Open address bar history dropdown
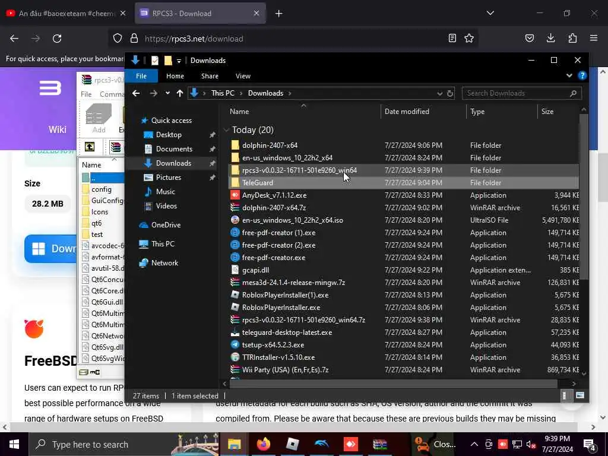This screenshot has width=608, height=456. pyautogui.click(x=439, y=93)
